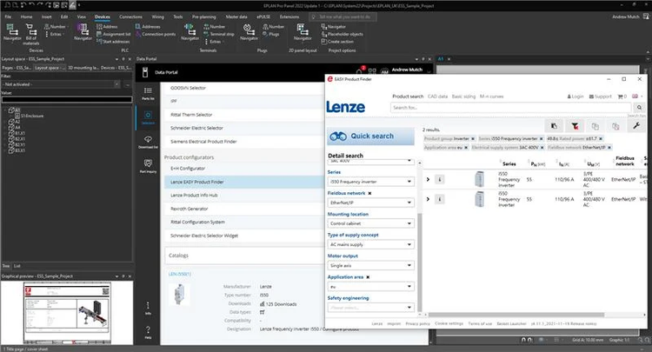Open the PLC Navigator icon
Screen dimensions: 652x352
tap(83, 32)
